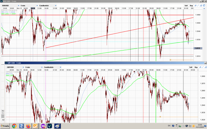207x129 pixels.
Task: Open Outlook from taskbar
Action: pos(35,126)
